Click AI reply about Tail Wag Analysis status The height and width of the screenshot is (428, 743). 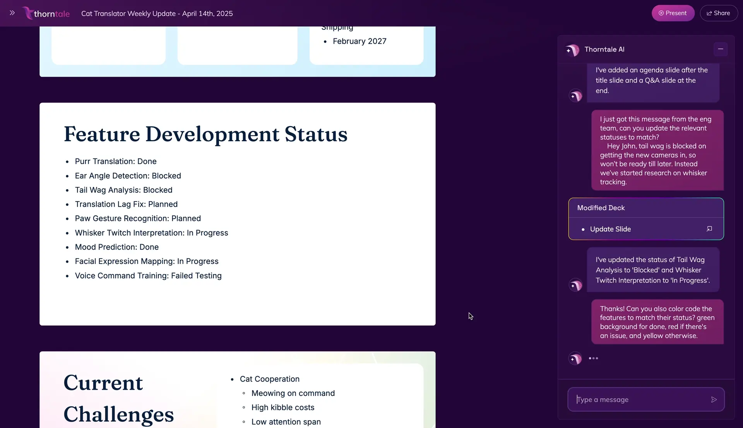tap(653, 270)
